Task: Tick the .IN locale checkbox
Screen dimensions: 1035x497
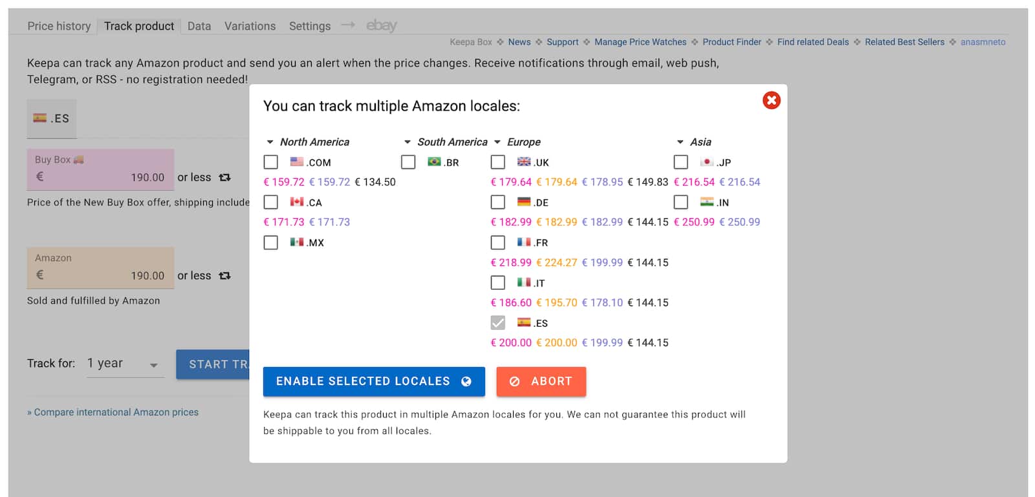Action: [681, 202]
